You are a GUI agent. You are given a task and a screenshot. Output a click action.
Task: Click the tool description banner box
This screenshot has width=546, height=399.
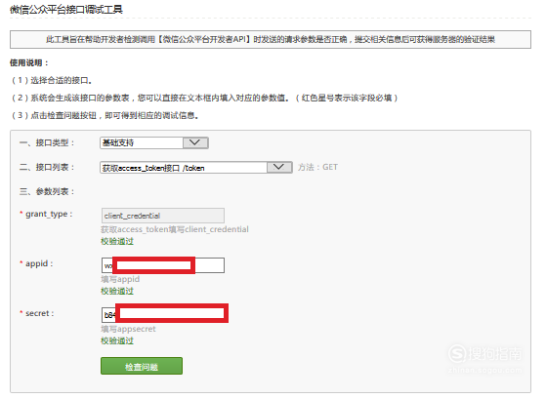(271, 39)
